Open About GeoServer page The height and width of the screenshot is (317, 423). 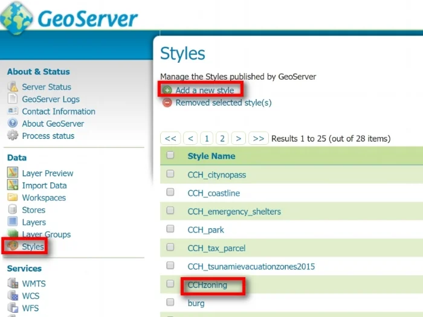(53, 124)
